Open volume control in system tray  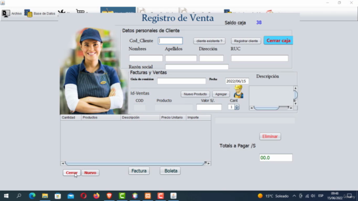tap(313, 196)
